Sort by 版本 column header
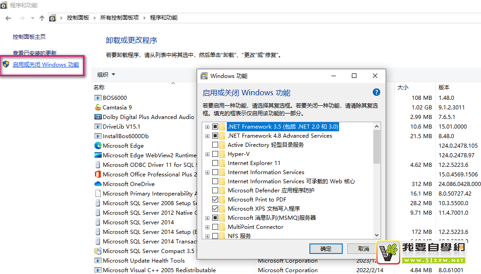 tap(444, 88)
